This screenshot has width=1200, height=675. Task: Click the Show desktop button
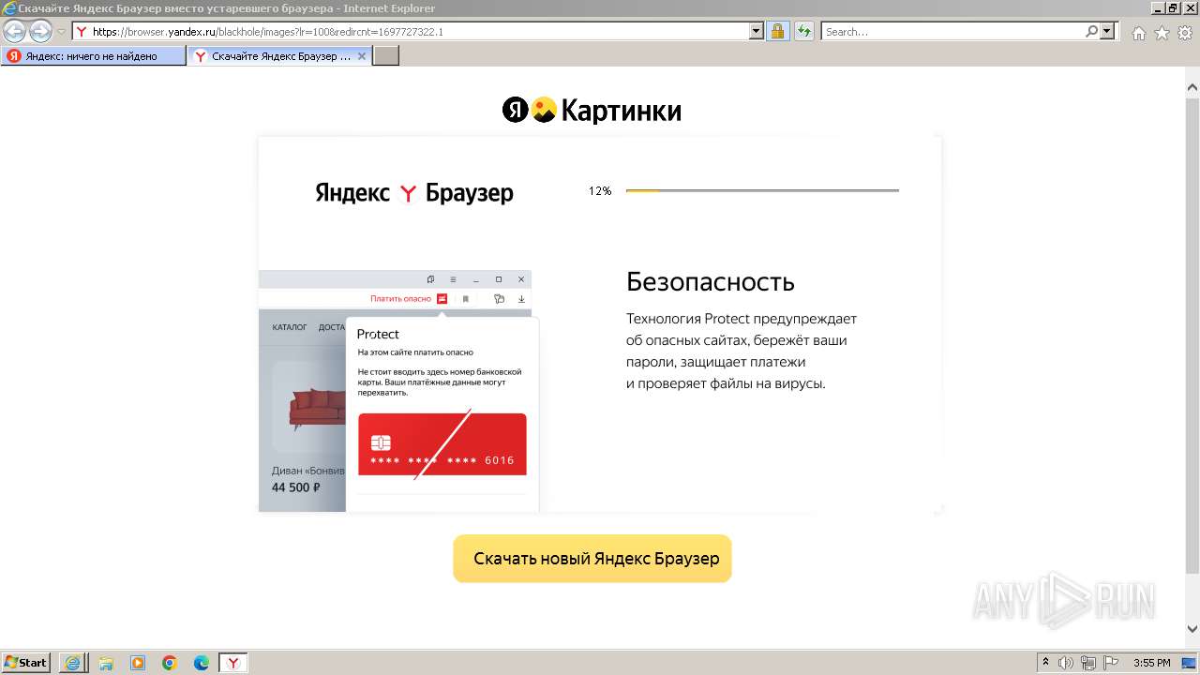pos(1191,663)
